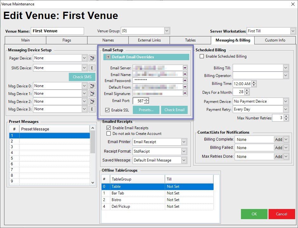Open the Payment Retry dropdown
The height and width of the screenshot is (228, 298).
tap(286, 109)
